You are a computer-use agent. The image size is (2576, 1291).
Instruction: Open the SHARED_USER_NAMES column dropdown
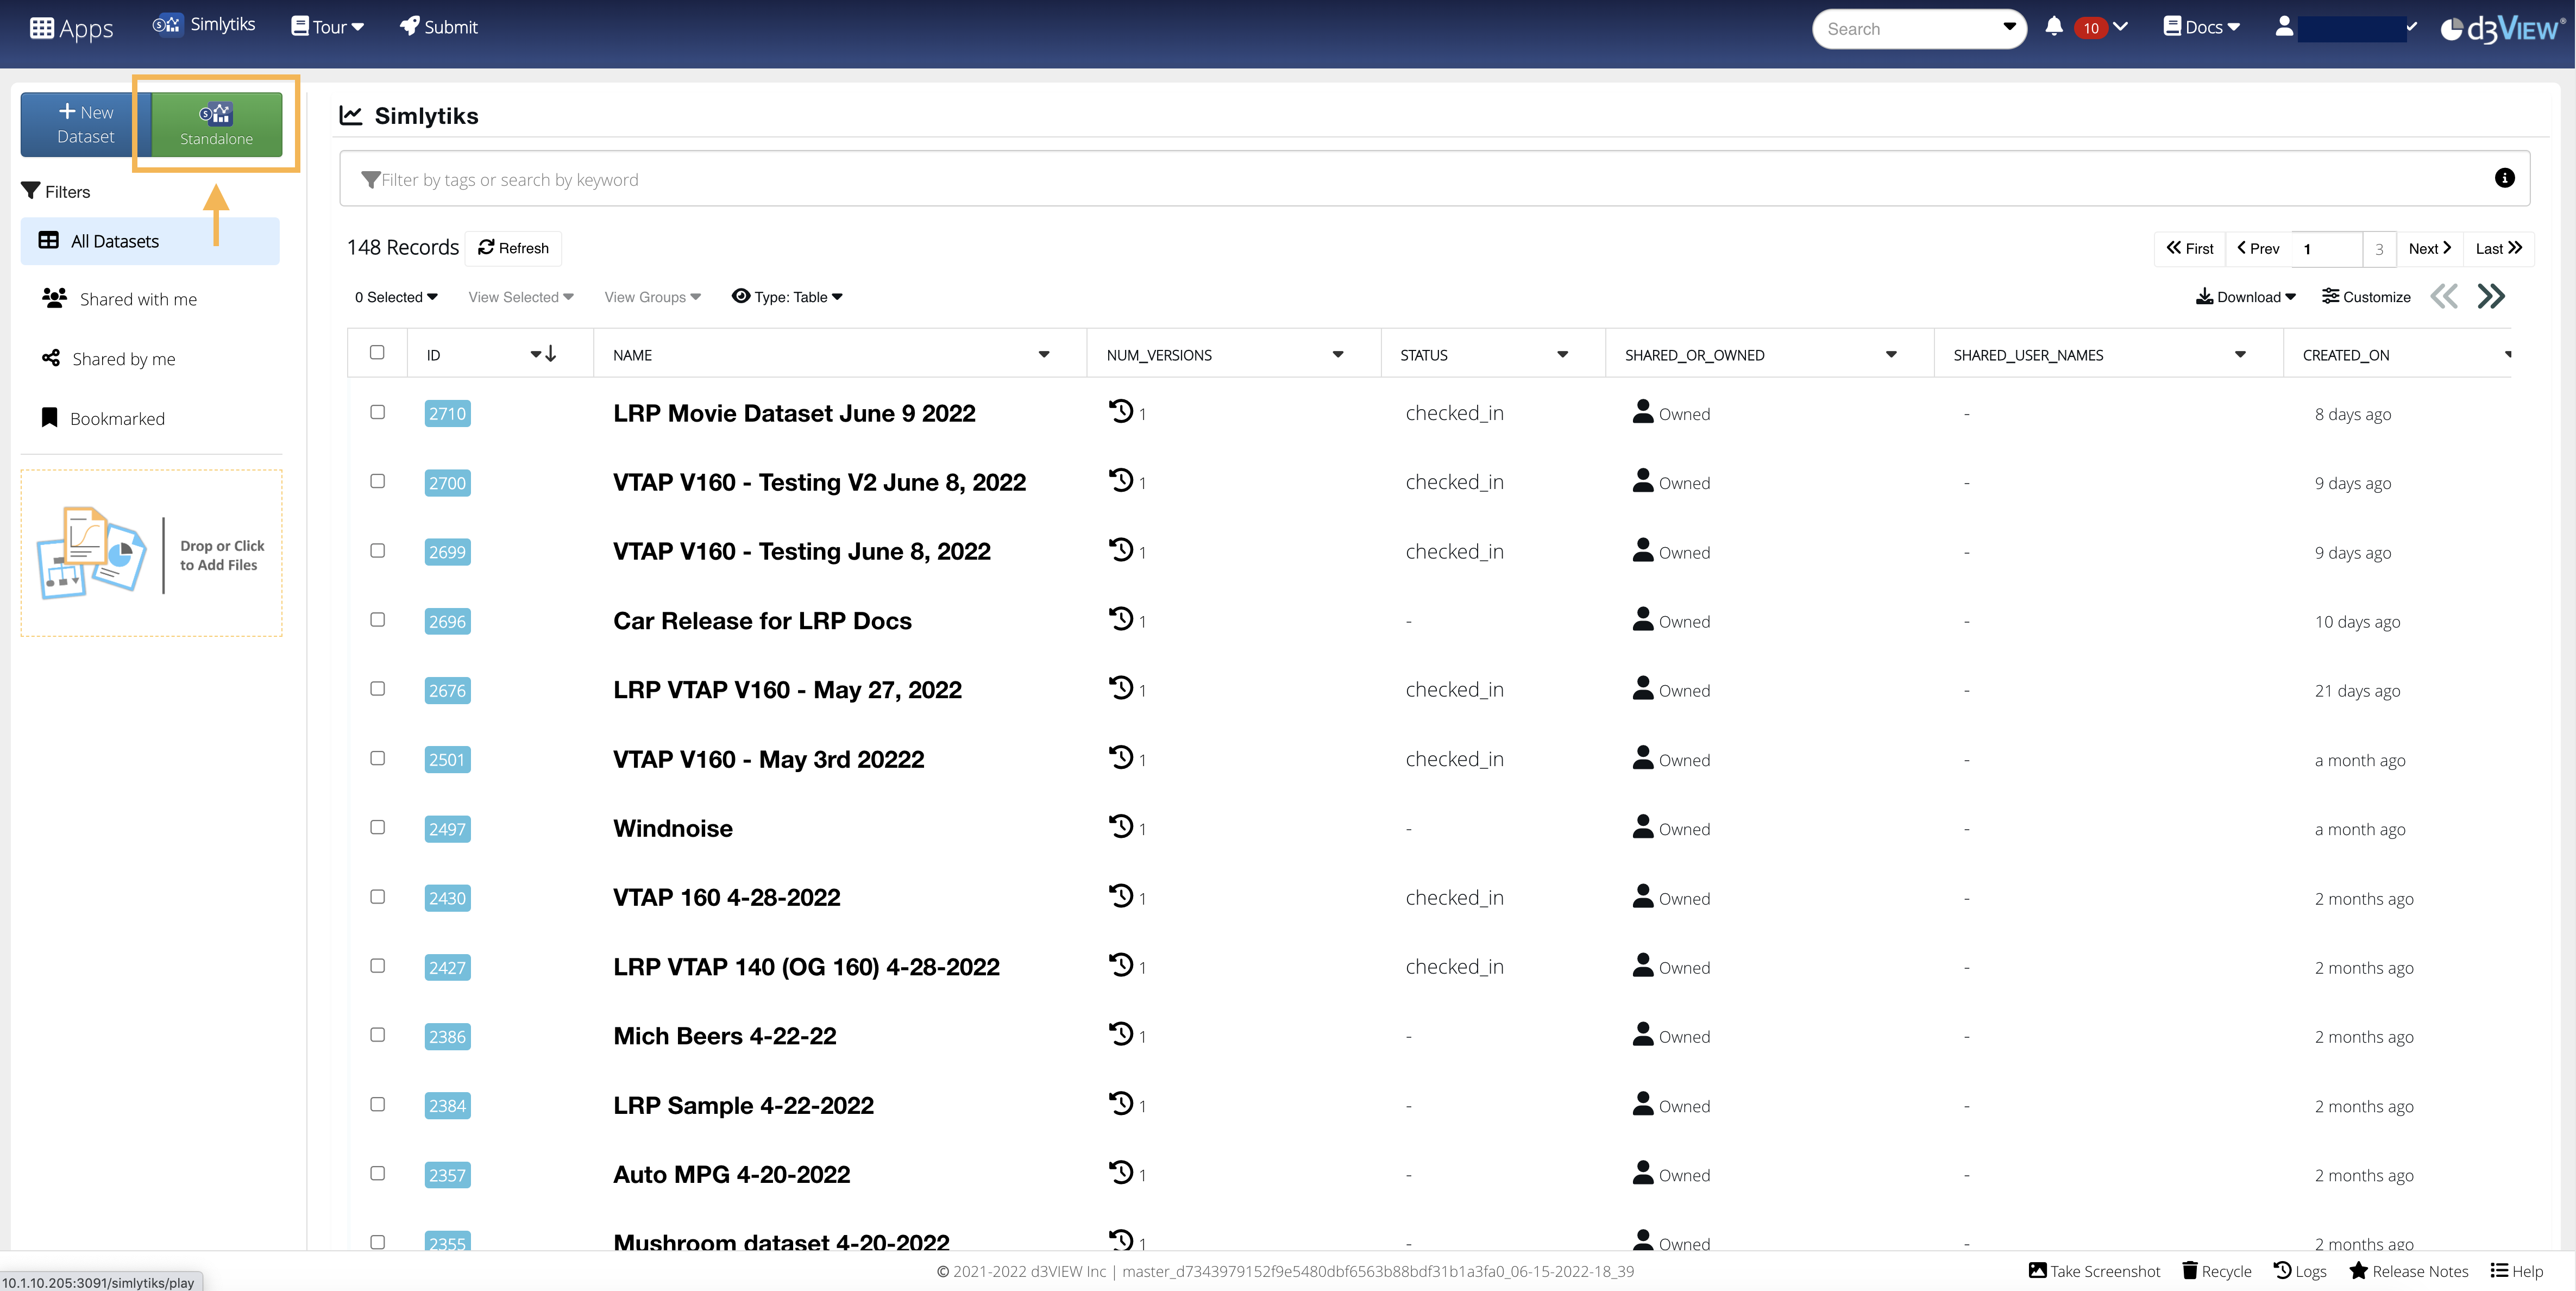click(x=2240, y=354)
